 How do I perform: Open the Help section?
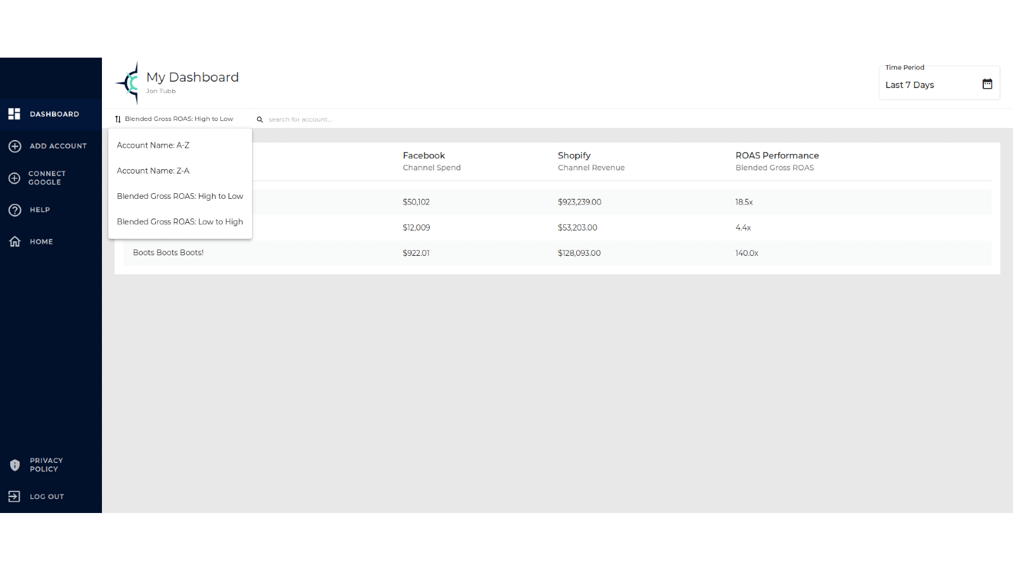tap(51, 210)
